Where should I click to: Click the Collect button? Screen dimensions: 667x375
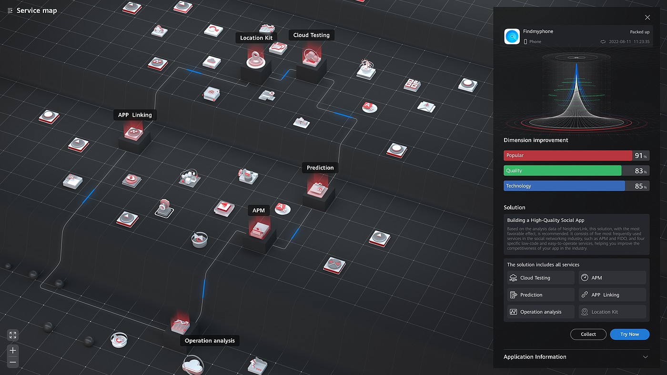pos(588,335)
